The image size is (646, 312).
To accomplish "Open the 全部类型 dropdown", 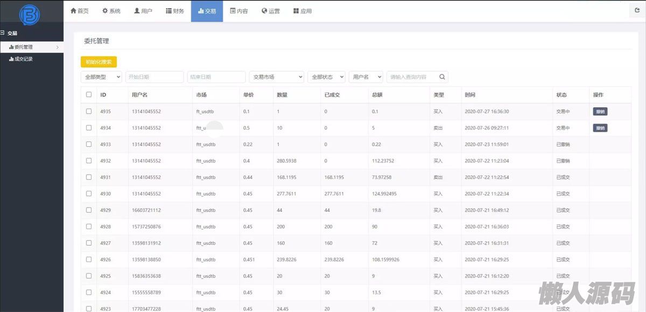I will pos(101,77).
